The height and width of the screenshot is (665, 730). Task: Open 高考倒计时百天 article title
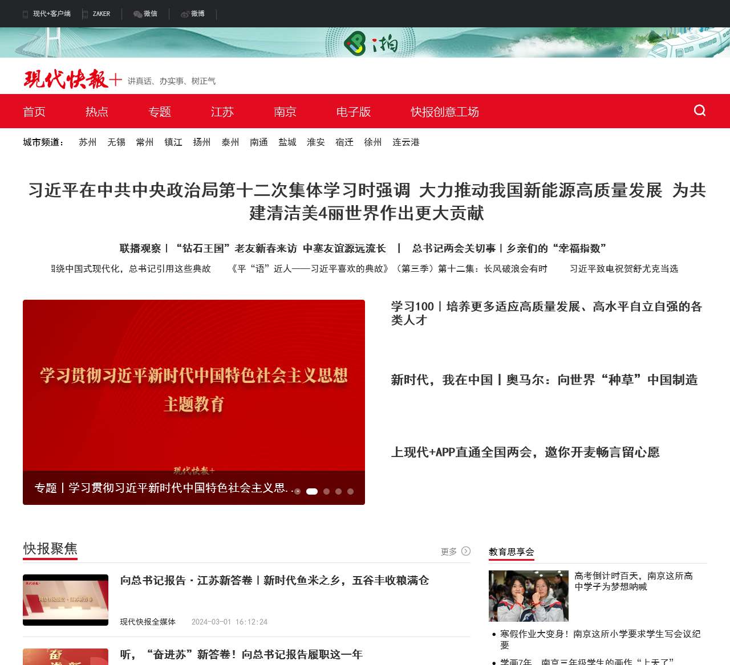(634, 581)
